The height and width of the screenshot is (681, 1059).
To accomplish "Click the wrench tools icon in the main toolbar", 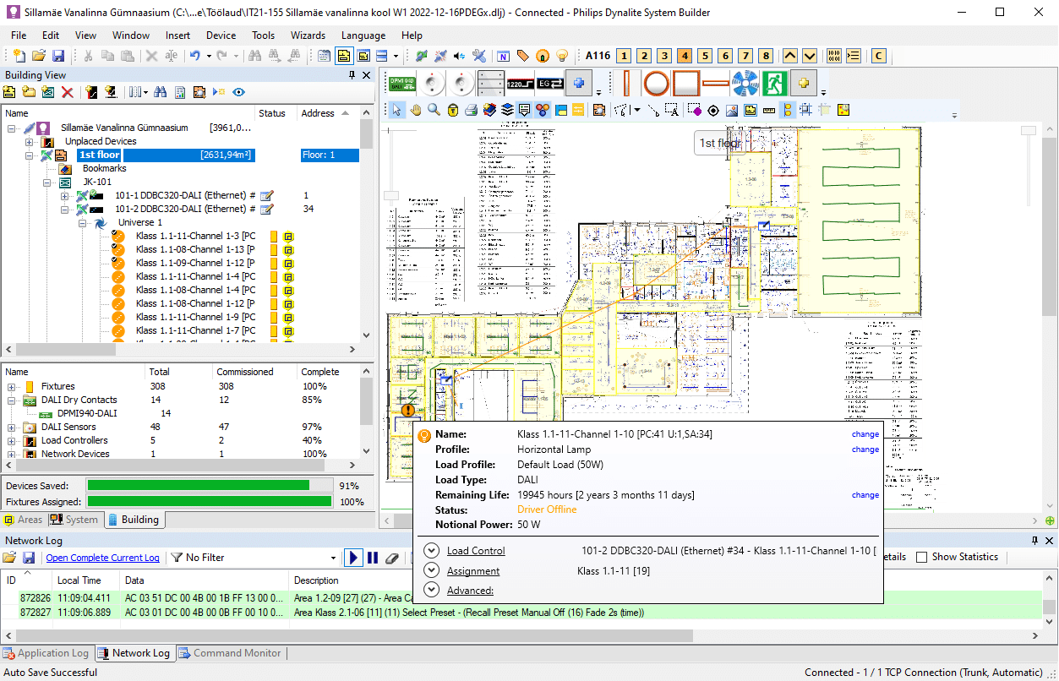I will point(479,56).
